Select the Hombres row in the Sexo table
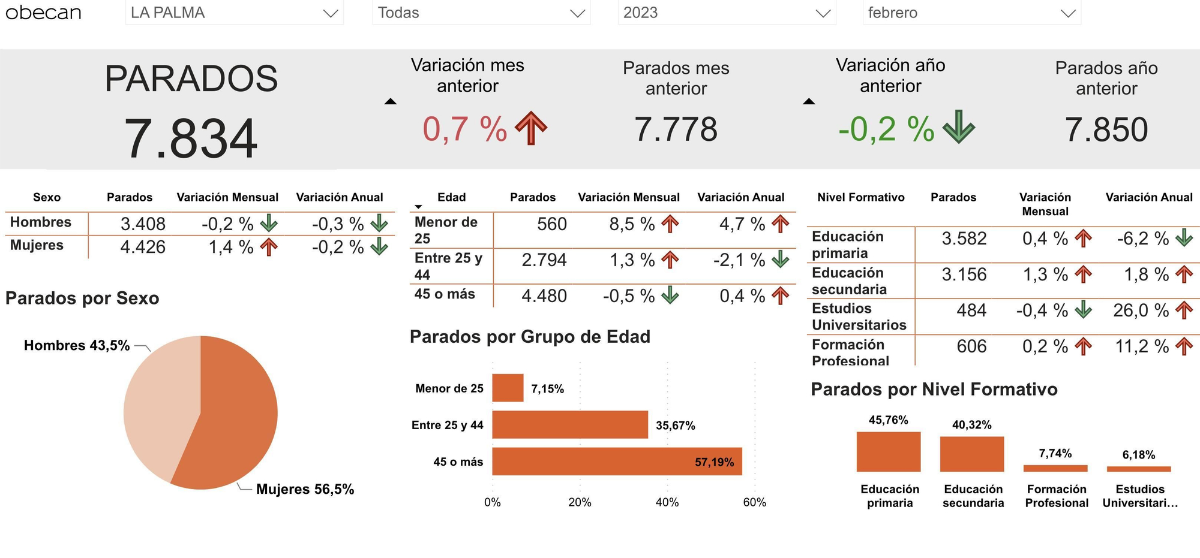This screenshot has width=1200, height=558. point(40,224)
